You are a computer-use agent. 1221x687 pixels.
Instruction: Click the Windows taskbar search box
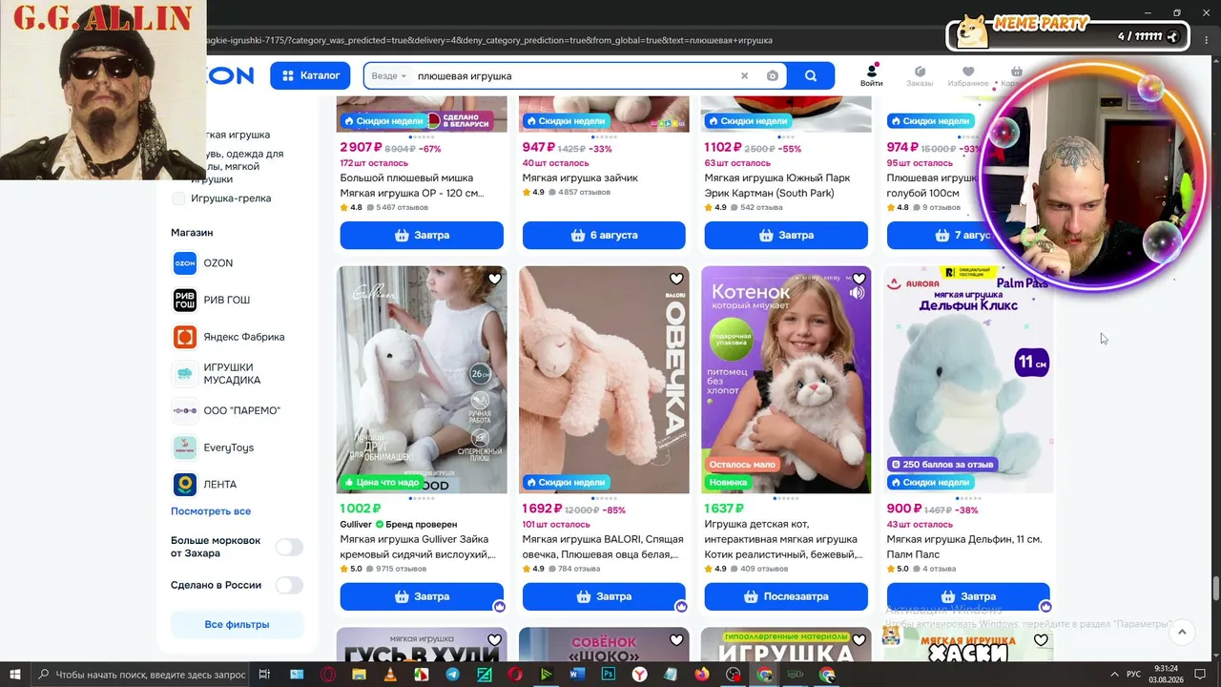pos(142,675)
